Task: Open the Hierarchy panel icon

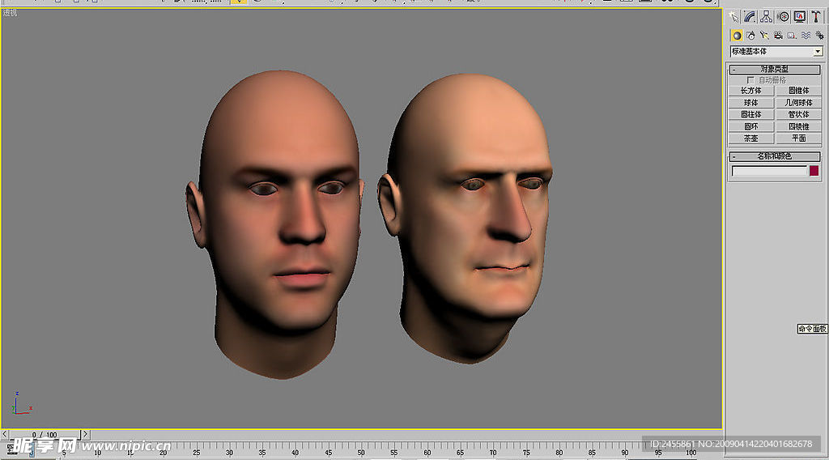Action: click(766, 16)
